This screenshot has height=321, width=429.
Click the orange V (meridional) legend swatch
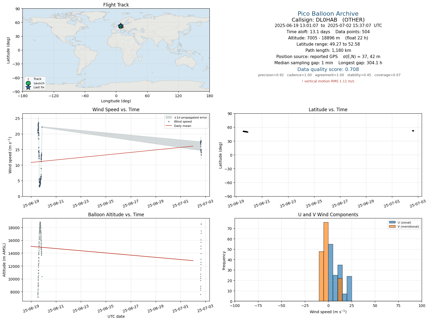pyautogui.click(x=392, y=227)
